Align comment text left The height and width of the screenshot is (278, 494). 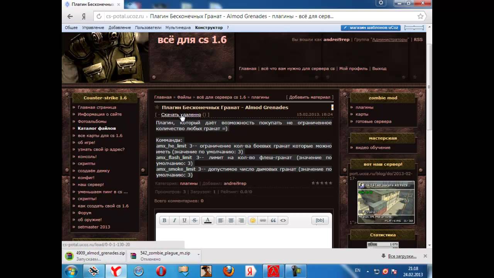click(221, 220)
